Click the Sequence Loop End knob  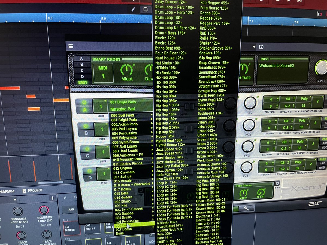tap(44, 210)
